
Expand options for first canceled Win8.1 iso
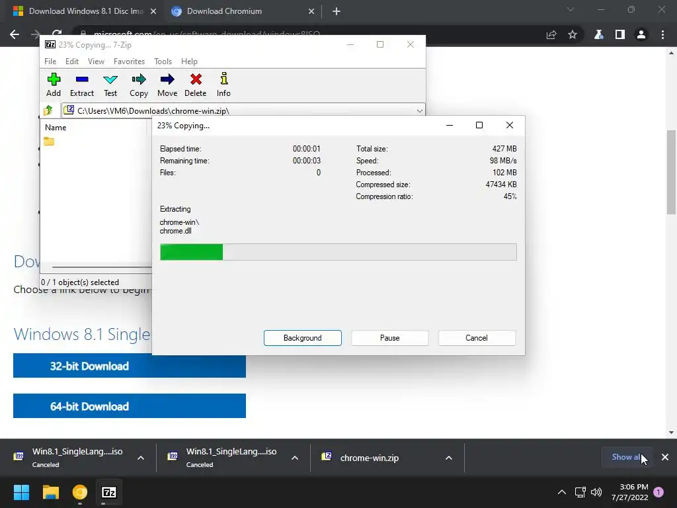pos(141,458)
